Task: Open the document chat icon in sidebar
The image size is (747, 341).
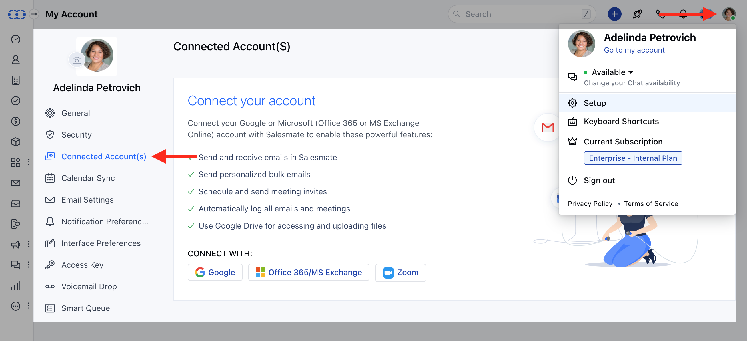Action: (x=16, y=224)
